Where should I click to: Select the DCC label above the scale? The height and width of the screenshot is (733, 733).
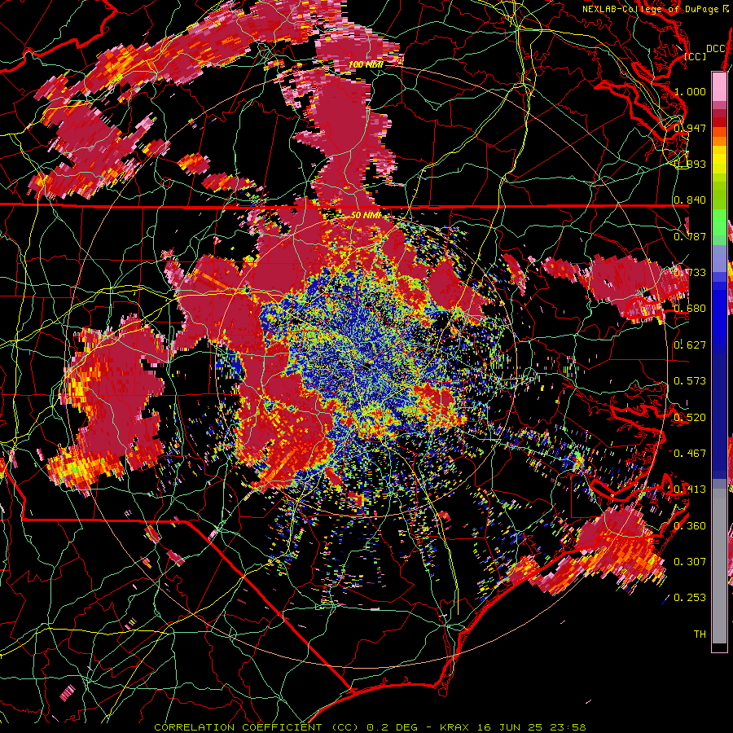pos(715,49)
